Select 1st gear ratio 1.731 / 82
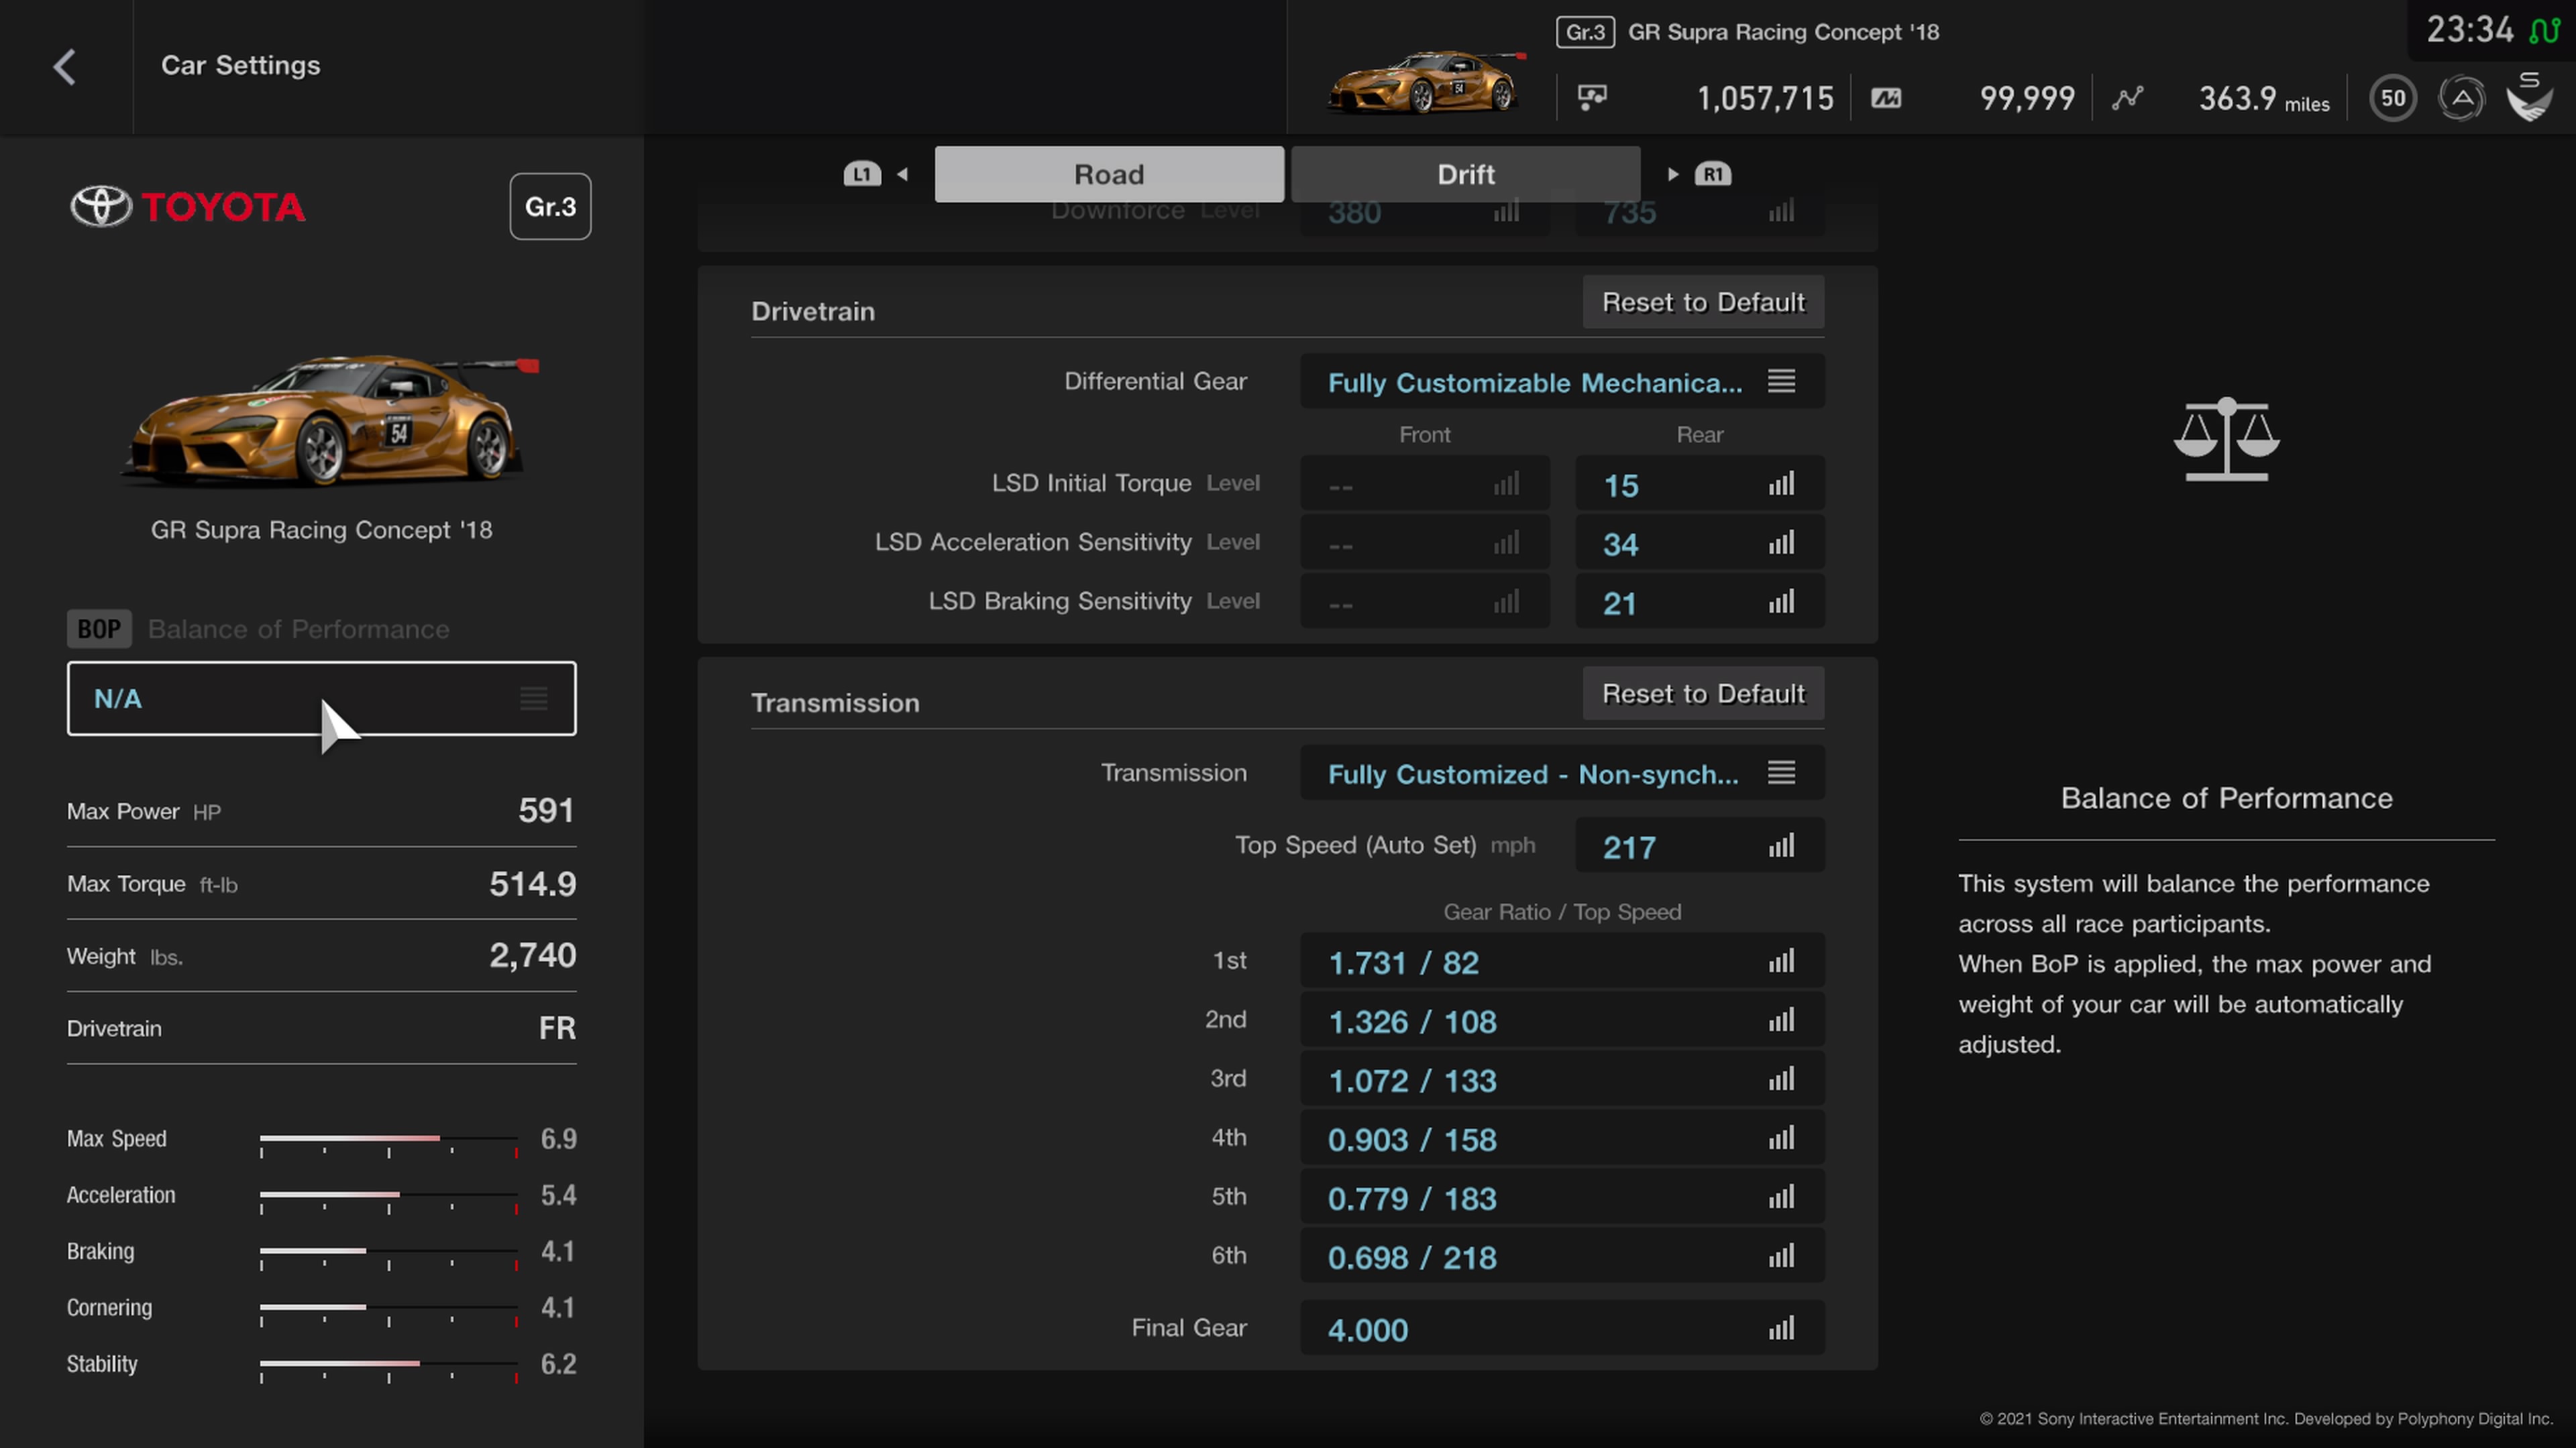This screenshot has width=2576, height=1448. tap(1562, 961)
